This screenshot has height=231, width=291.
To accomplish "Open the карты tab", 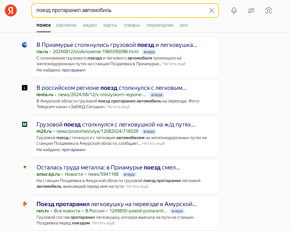I will [x=110, y=25].
